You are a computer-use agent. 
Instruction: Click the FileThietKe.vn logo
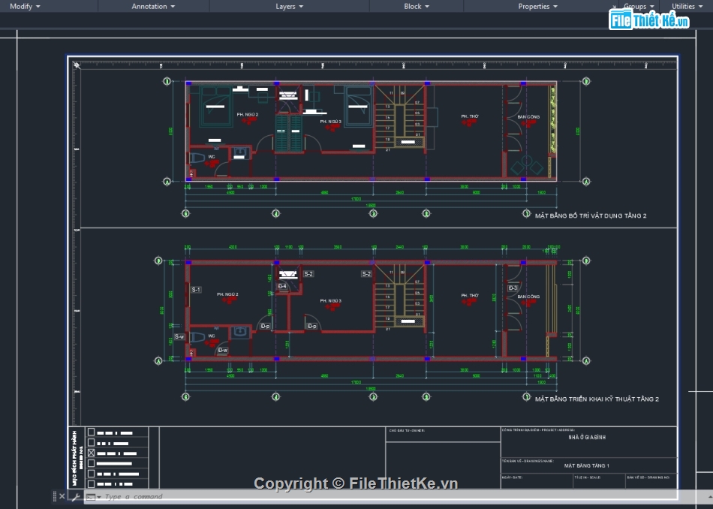pyautogui.click(x=649, y=20)
